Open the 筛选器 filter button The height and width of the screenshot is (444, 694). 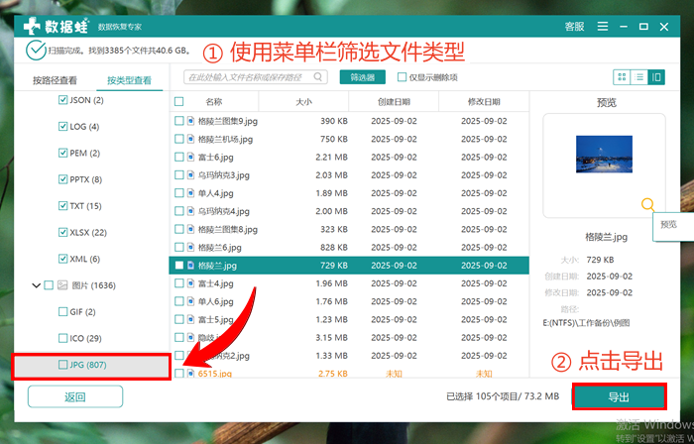363,77
